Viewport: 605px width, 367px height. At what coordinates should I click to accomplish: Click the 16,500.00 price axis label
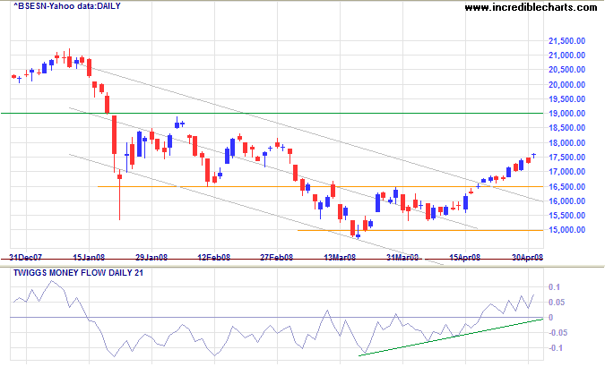566,187
